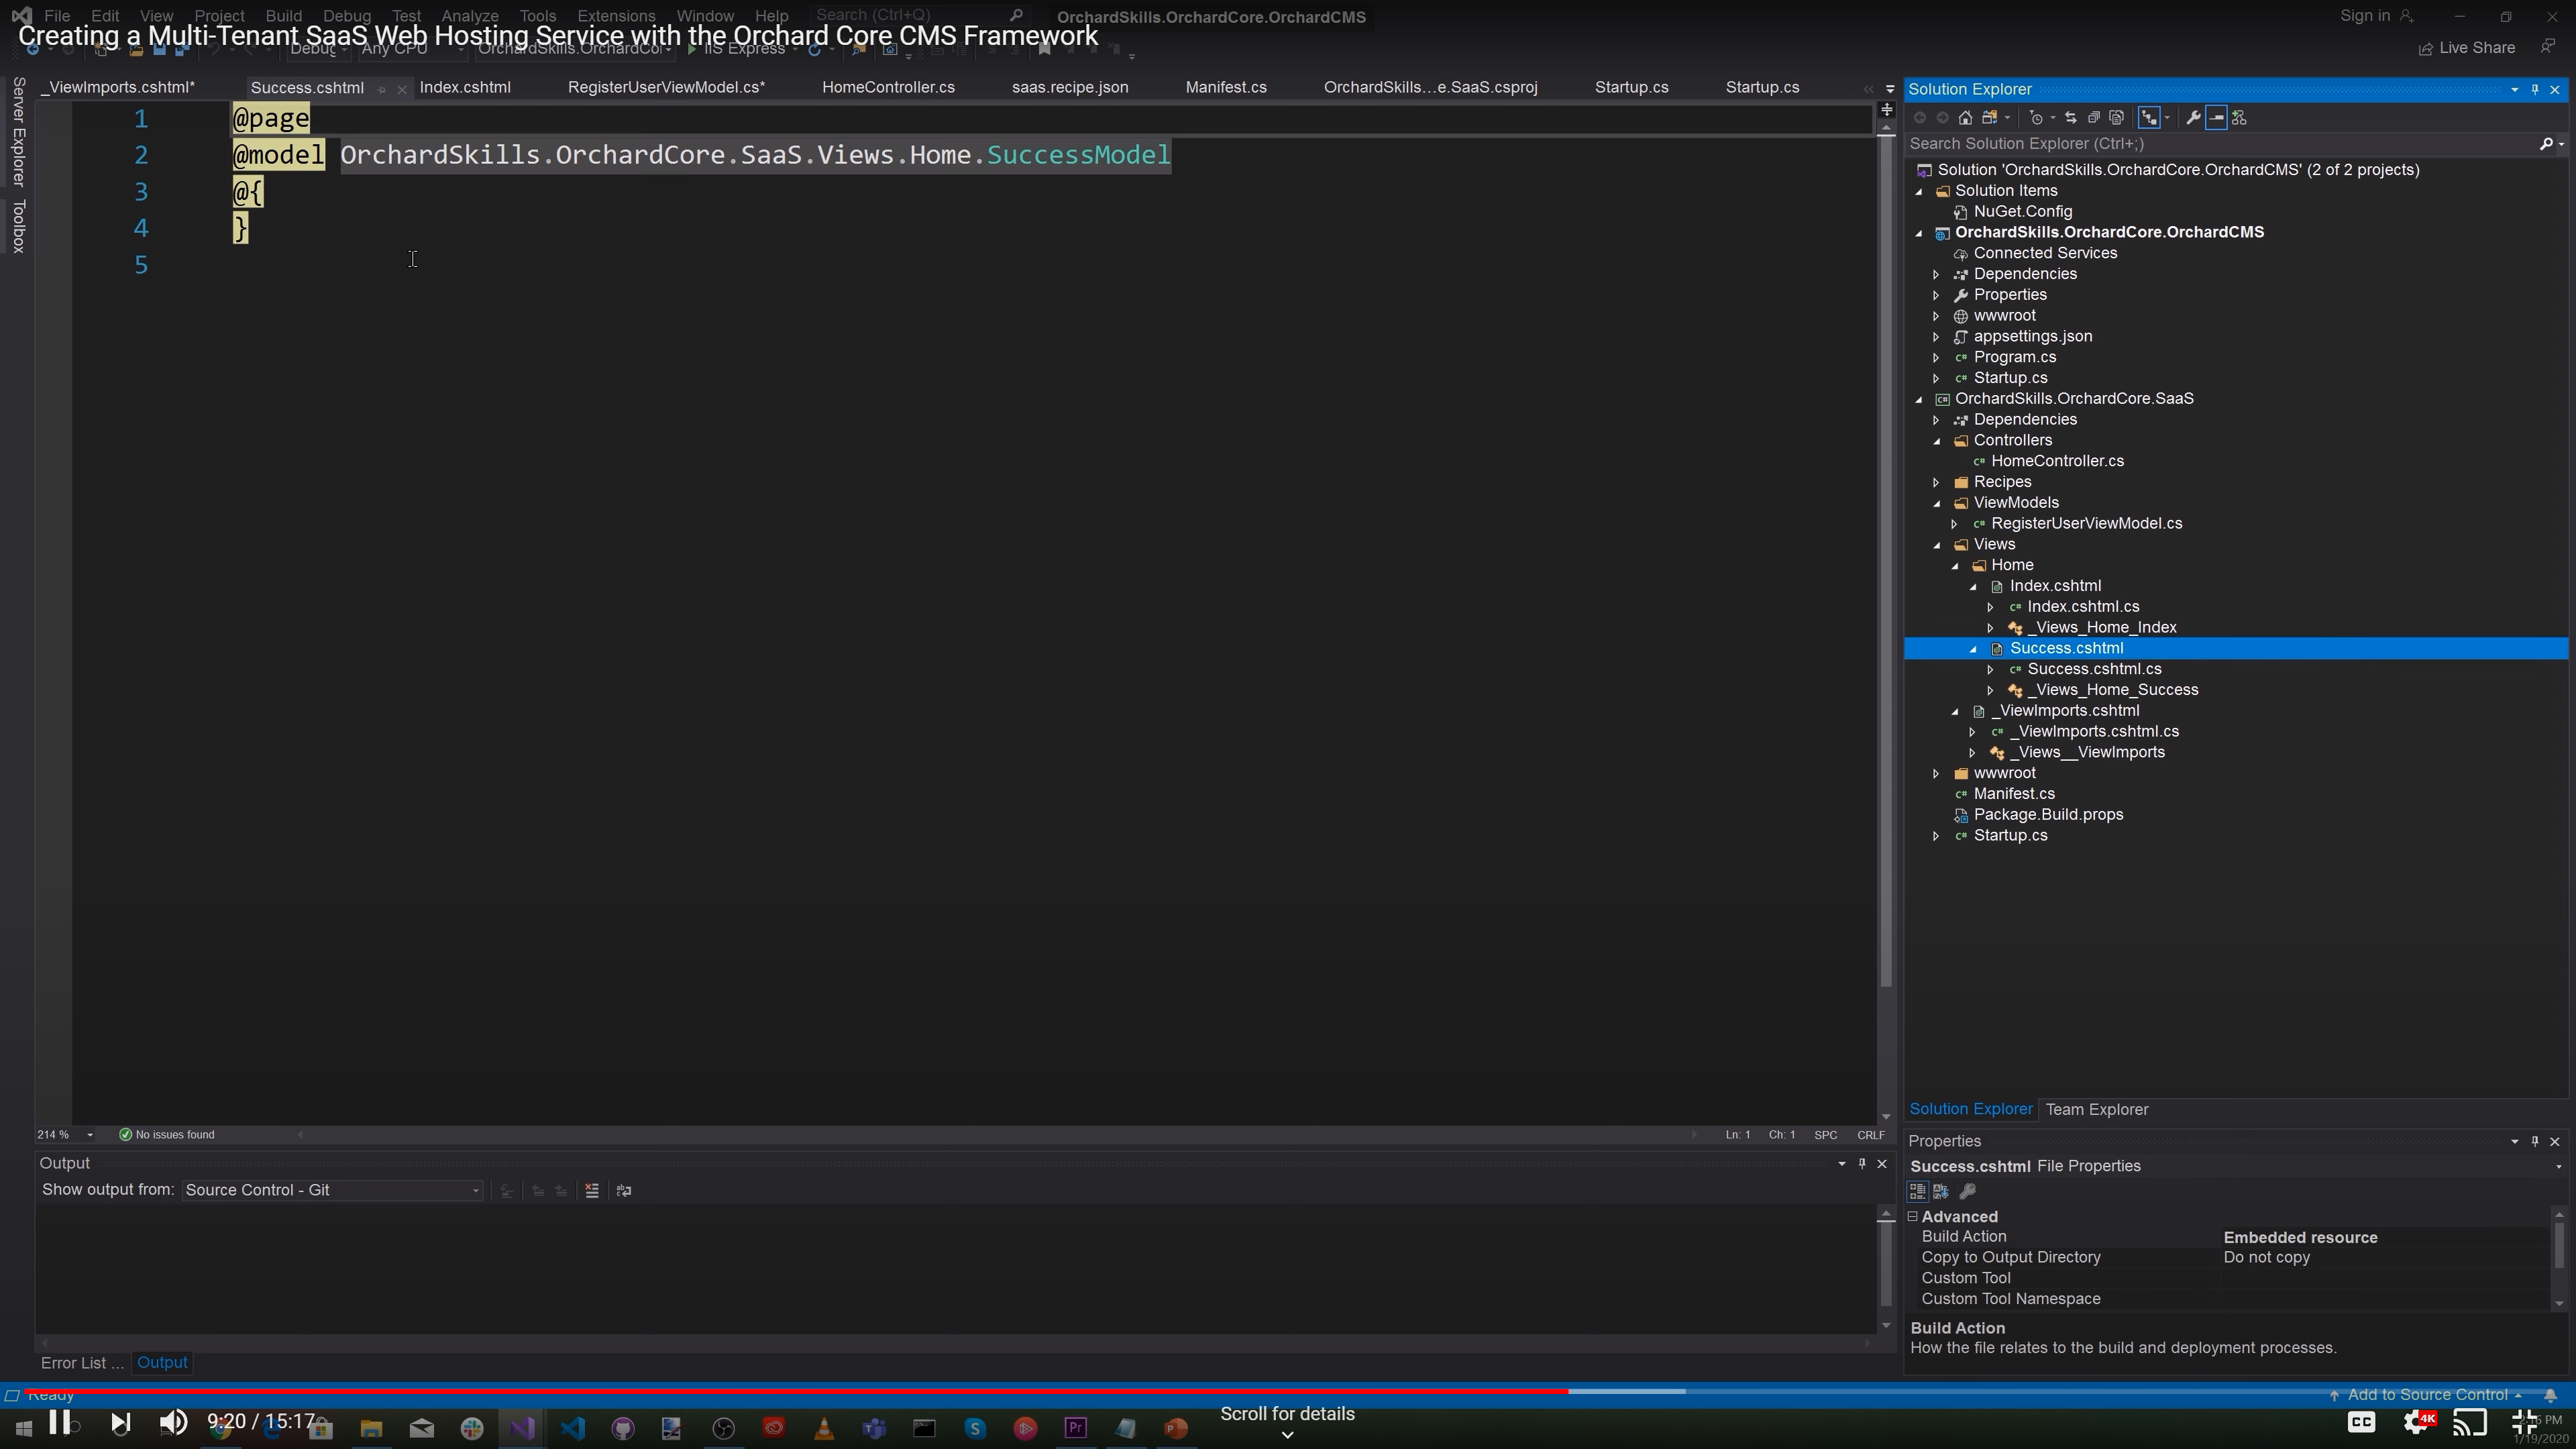Click Live Share button
Screen dimensions: 2576x1449
(x=2466, y=48)
